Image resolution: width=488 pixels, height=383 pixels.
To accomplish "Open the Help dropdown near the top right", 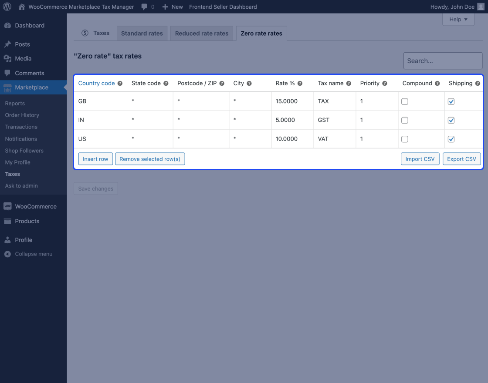I will click(458, 19).
